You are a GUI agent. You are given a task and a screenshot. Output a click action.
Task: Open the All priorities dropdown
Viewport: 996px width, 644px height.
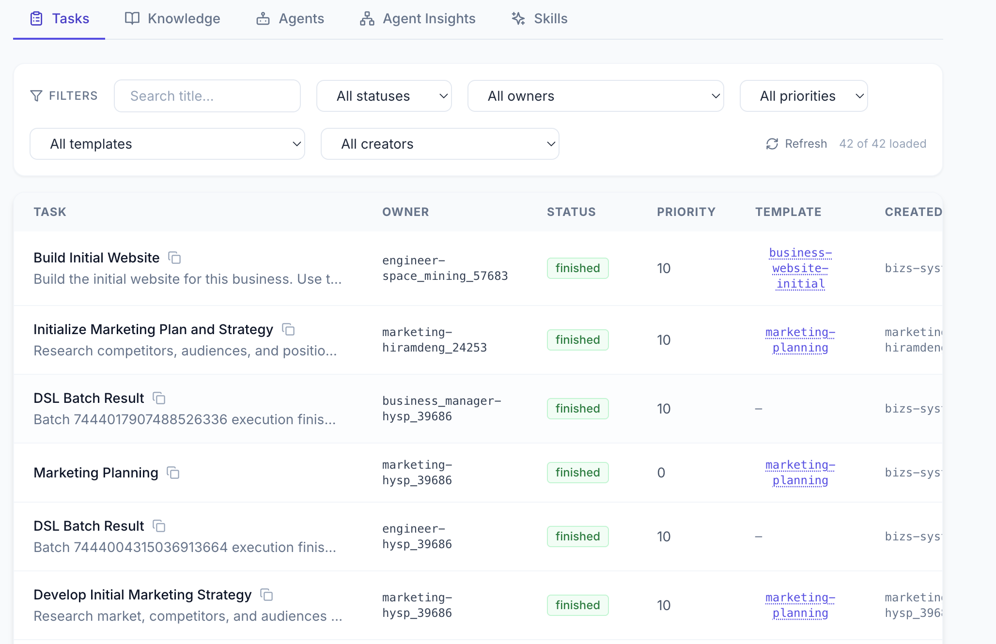[803, 96]
